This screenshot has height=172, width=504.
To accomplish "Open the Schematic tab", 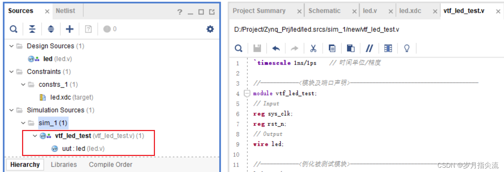I will click(324, 11).
